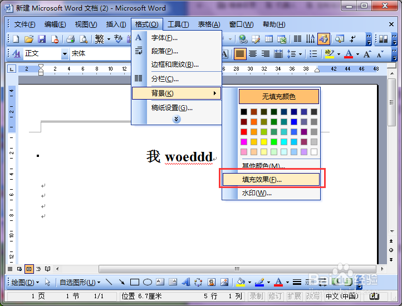The height and width of the screenshot is (306, 402).
Task: Toggle Align Right button
Action: (x=266, y=54)
